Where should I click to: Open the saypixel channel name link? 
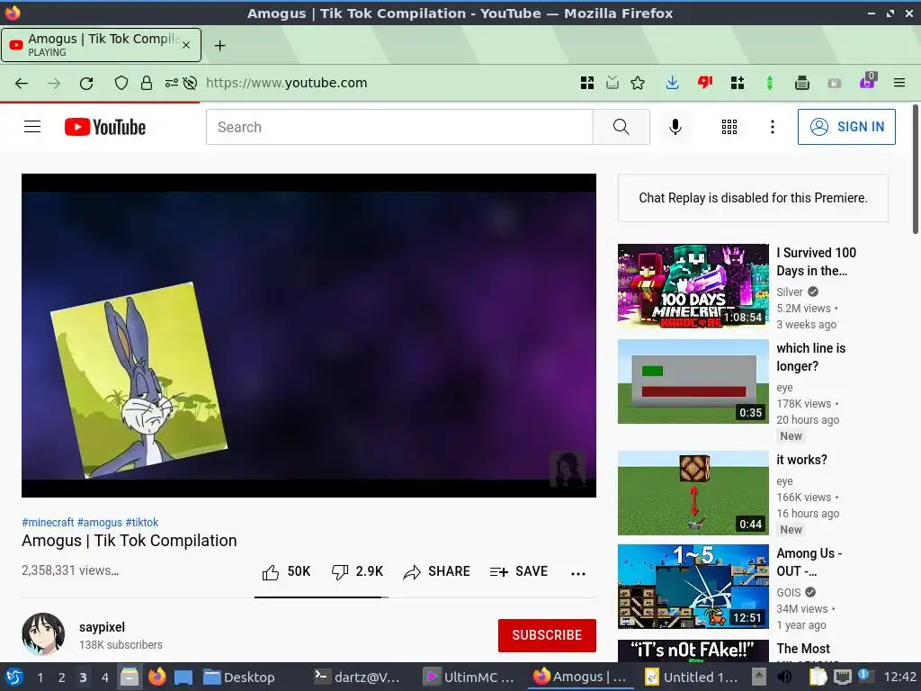click(103, 627)
